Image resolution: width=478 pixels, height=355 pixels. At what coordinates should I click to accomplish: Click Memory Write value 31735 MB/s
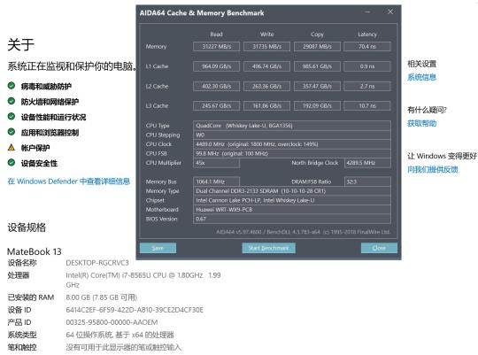266,46
